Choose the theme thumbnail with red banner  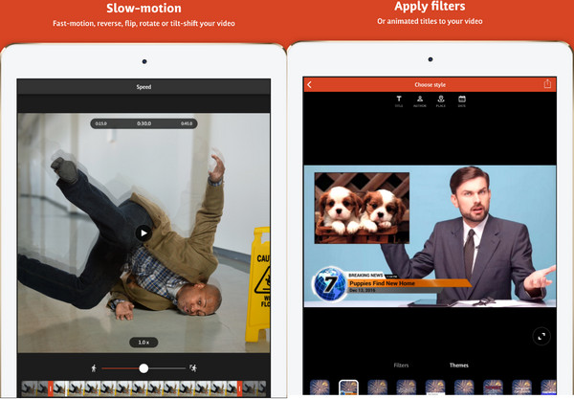pos(493,388)
